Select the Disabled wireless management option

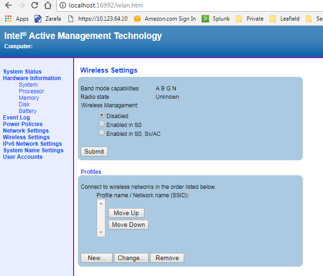click(x=102, y=115)
